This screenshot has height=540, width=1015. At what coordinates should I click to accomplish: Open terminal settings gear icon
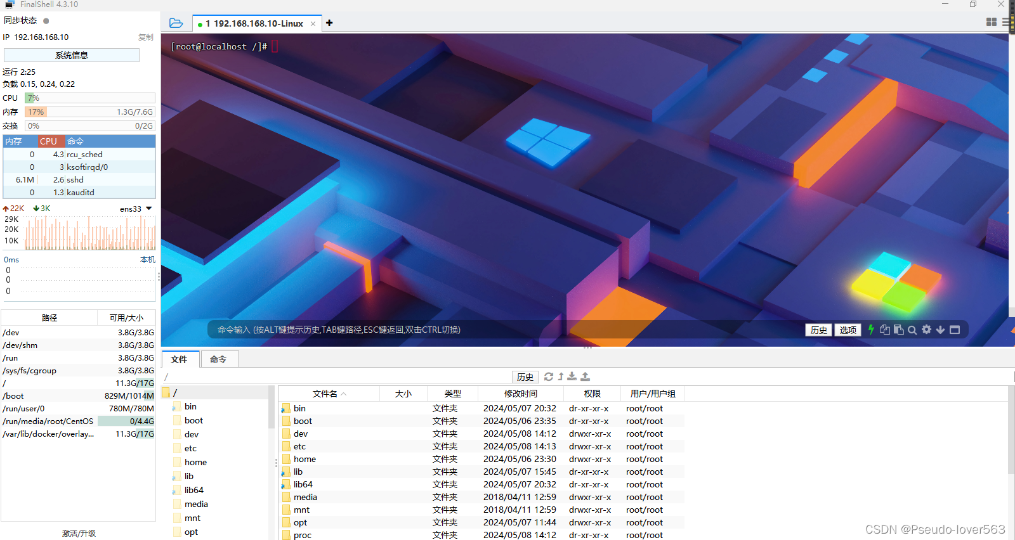(926, 330)
